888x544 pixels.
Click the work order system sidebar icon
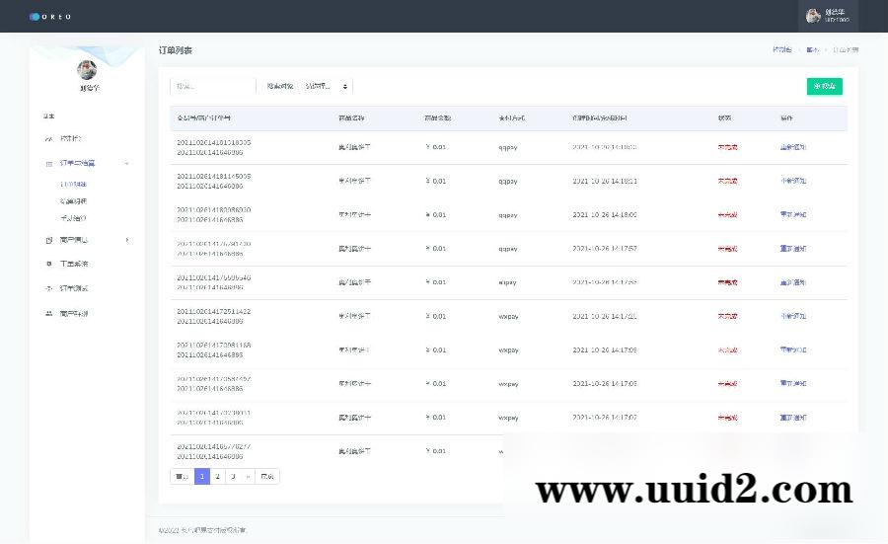click(48, 264)
